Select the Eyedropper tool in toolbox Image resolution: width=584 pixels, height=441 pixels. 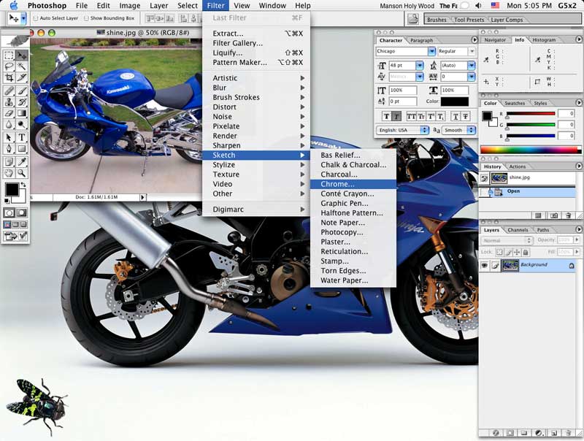(x=22, y=161)
